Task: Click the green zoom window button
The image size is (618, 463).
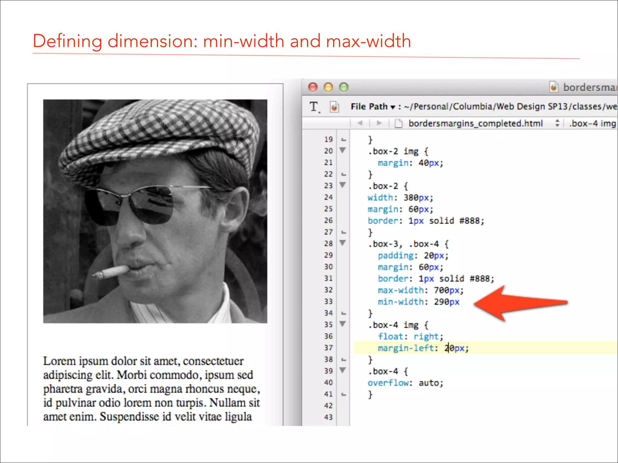Action: click(x=344, y=87)
